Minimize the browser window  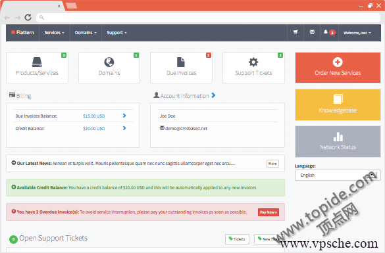tap(361, 7)
